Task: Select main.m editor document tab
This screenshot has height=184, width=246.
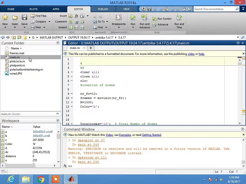Action: click(75, 48)
